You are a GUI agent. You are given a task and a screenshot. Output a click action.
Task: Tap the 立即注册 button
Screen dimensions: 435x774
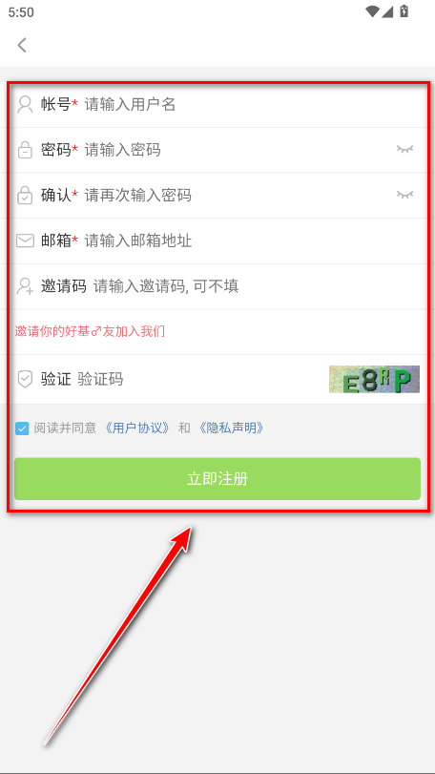coord(217,479)
